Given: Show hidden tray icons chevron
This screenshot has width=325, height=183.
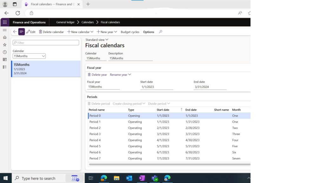Looking at the screenshot, I should point(249,178).
